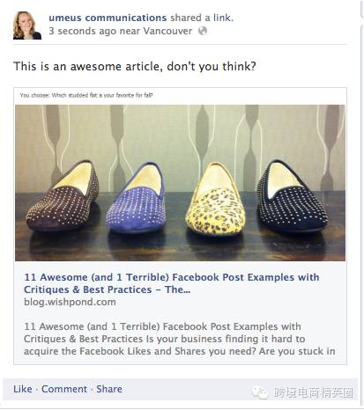This screenshot has height=410, width=364.
Task: Click the blog.wishpond.com domain text
Action: click(x=70, y=302)
